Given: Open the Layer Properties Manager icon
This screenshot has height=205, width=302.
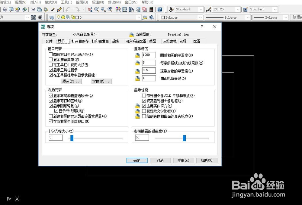Looking at the screenshot, I should tap(52, 17).
